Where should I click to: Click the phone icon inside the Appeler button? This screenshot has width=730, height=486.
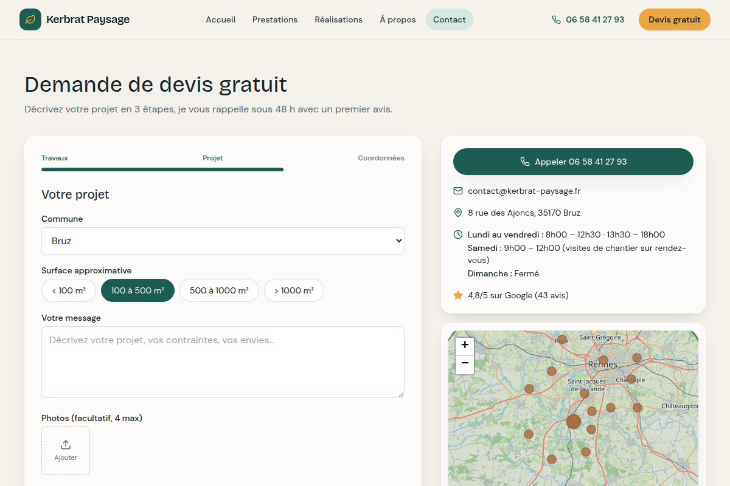(525, 162)
